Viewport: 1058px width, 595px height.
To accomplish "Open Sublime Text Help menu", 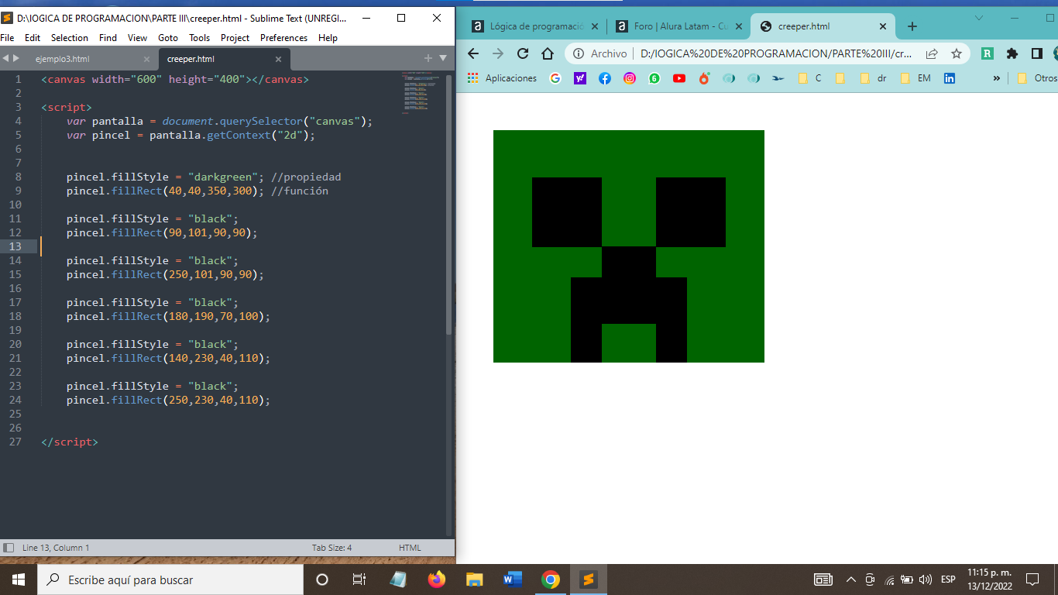I will click(x=328, y=37).
